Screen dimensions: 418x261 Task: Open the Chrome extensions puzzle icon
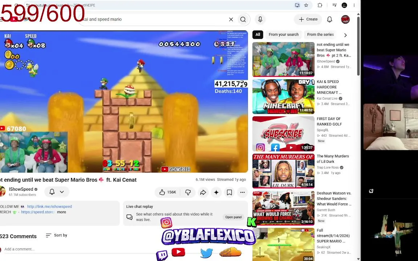(320, 5)
